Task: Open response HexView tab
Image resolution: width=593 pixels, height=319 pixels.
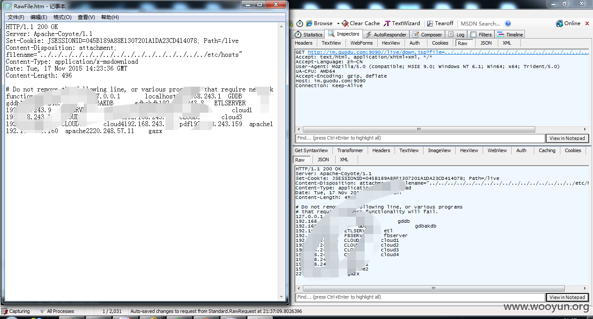Action: (469, 150)
